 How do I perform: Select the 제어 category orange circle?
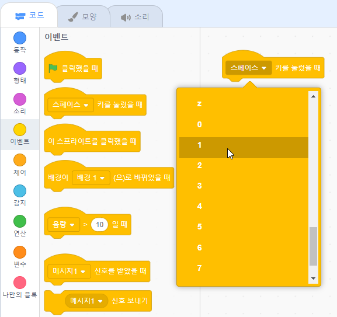coord(20,160)
